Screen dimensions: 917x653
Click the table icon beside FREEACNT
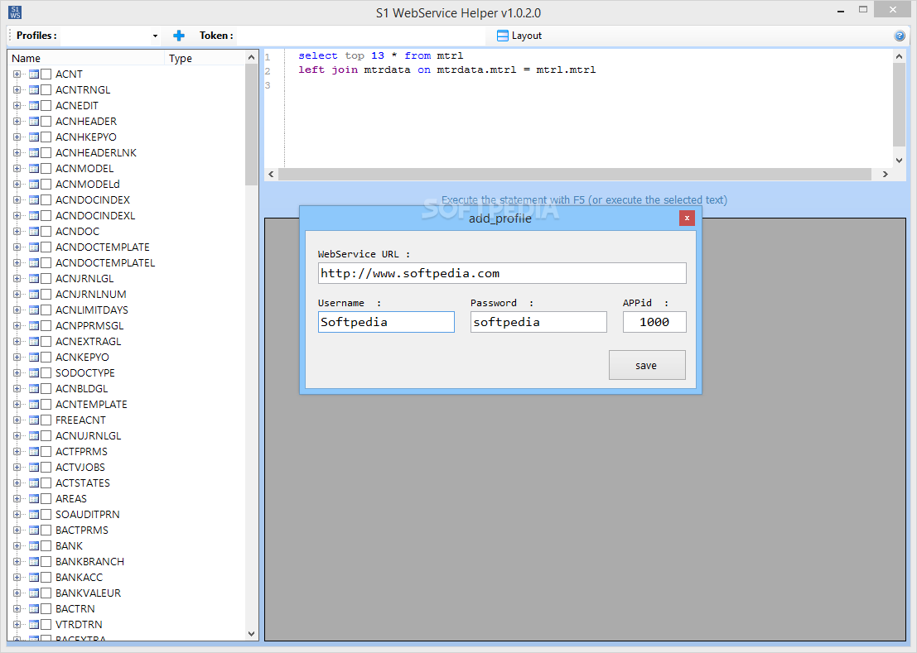[x=34, y=420]
